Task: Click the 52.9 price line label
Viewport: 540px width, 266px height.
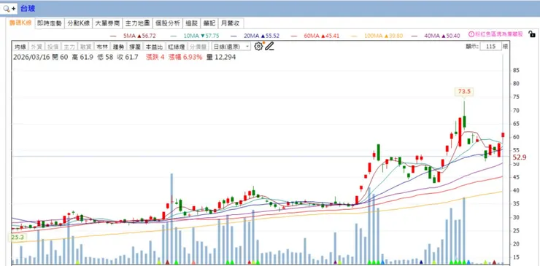Action: (x=520, y=157)
